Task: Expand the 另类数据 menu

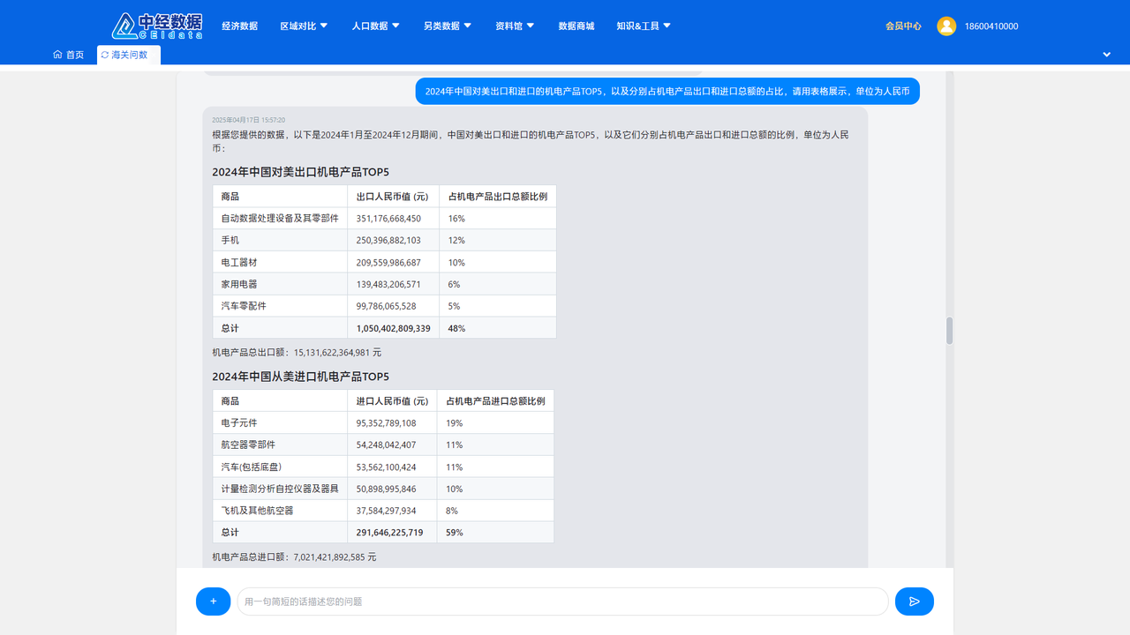Action: [447, 26]
